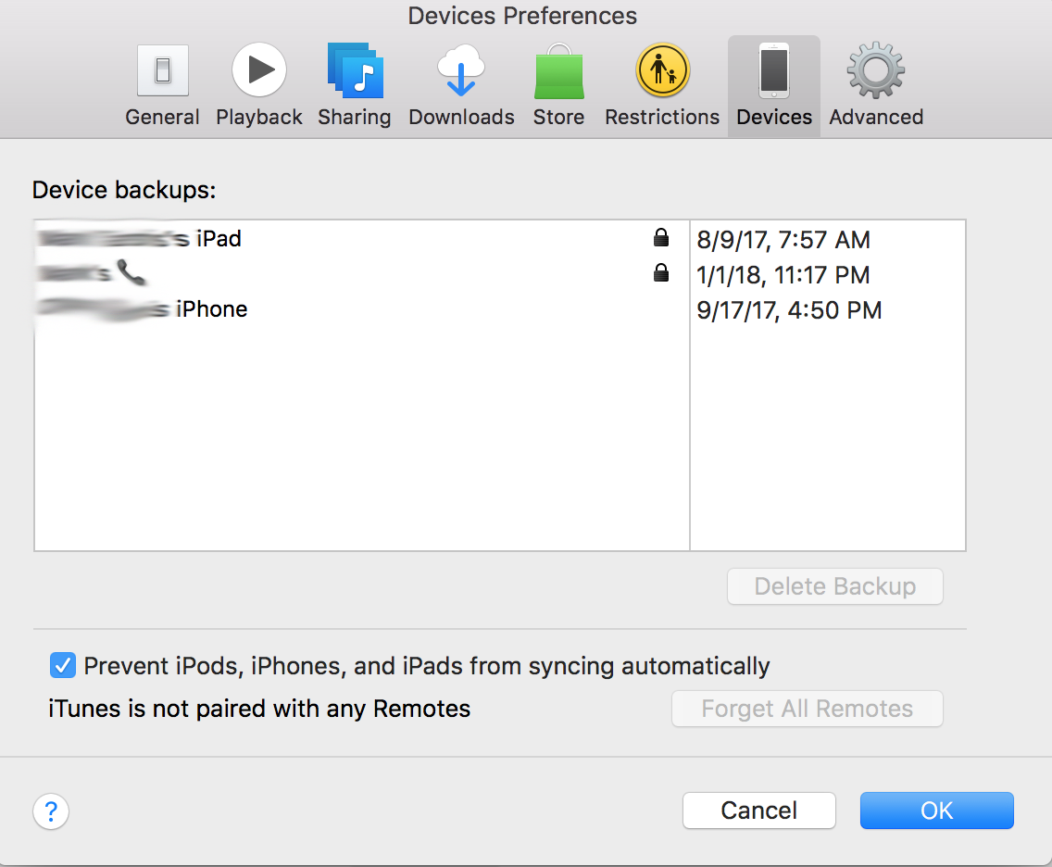Switch to the Playback preferences icon
The image size is (1052, 867).
tap(258, 69)
